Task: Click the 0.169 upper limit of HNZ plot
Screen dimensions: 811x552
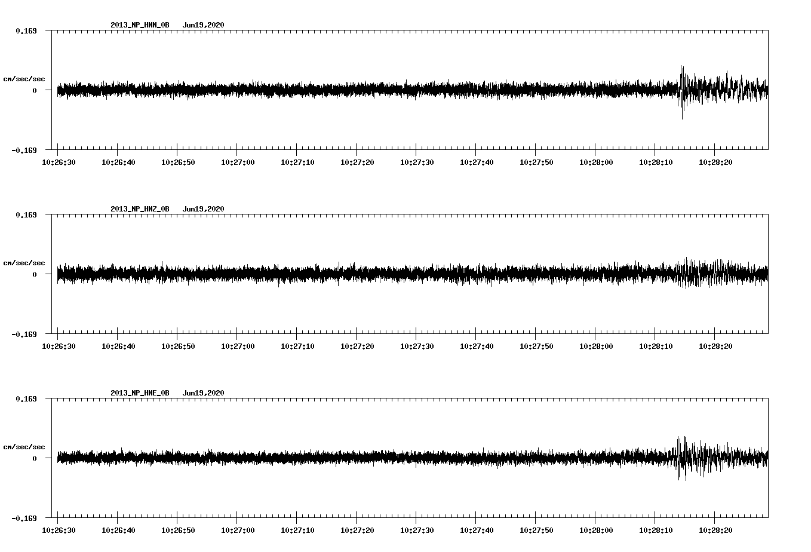Action: (x=26, y=214)
